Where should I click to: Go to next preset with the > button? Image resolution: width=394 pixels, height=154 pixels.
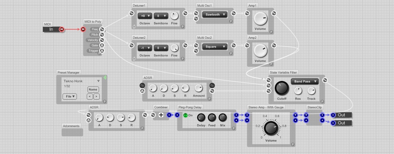pyautogui.click(x=96, y=96)
